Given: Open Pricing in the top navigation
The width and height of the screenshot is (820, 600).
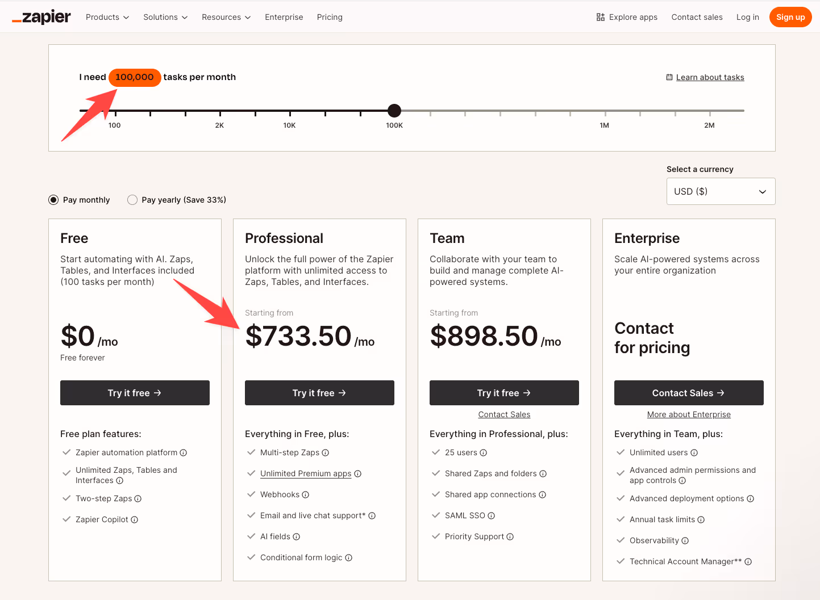Looking at the screenshot, I should point(330,17).
